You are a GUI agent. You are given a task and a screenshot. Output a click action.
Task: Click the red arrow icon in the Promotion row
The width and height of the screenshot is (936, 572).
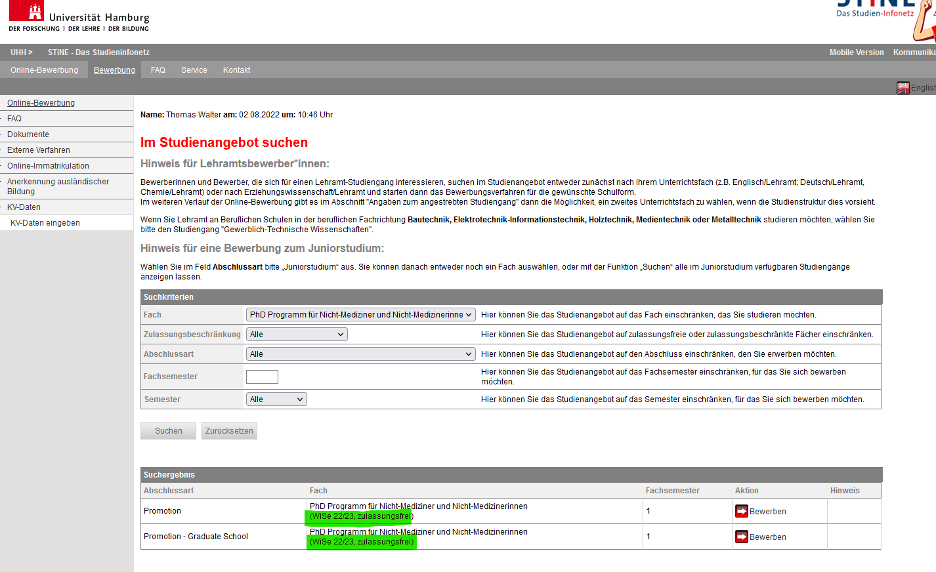742,511
